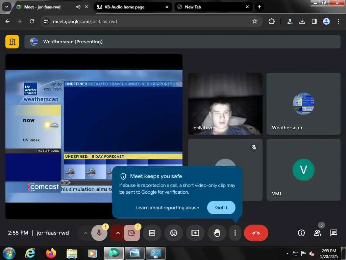This screenshot has width=346, height=260.
Task: Launch Firefox from the taskbar
Action: (51, 253)
